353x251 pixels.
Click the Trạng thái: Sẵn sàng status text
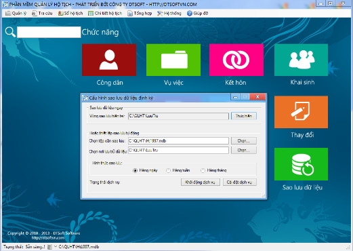24,247
